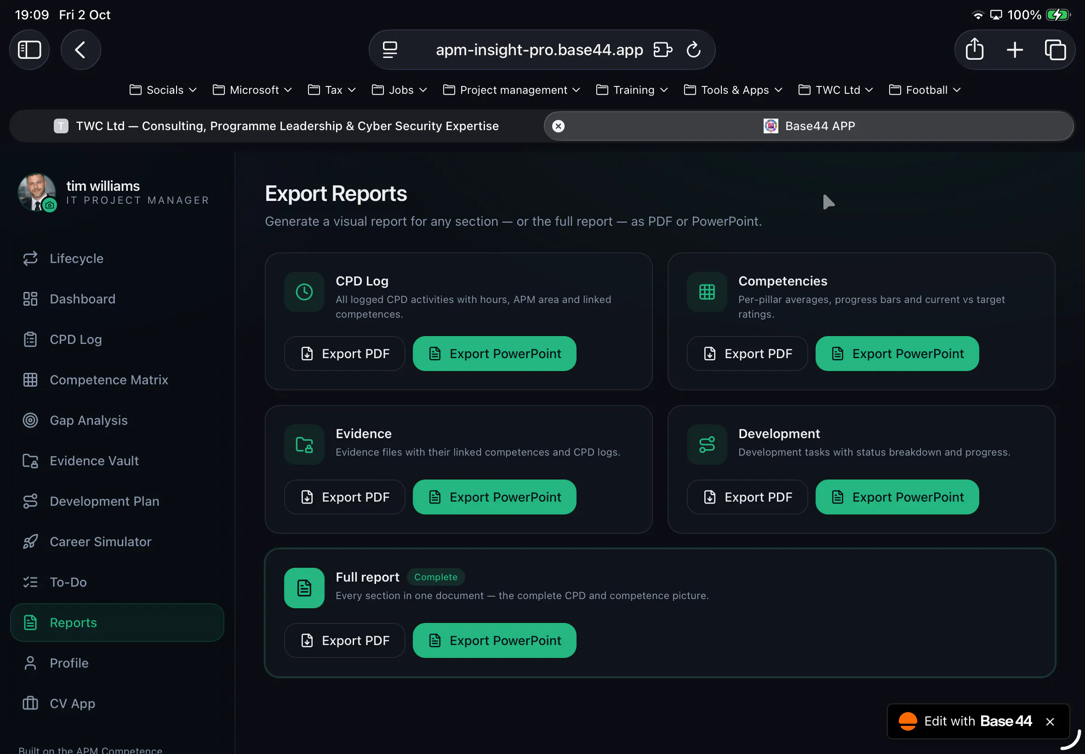Image resolution: width=1085 pixels, height=754 pixels.
Task: Dismiss the Edit with Base44 banner
Action: [1050, 721]
